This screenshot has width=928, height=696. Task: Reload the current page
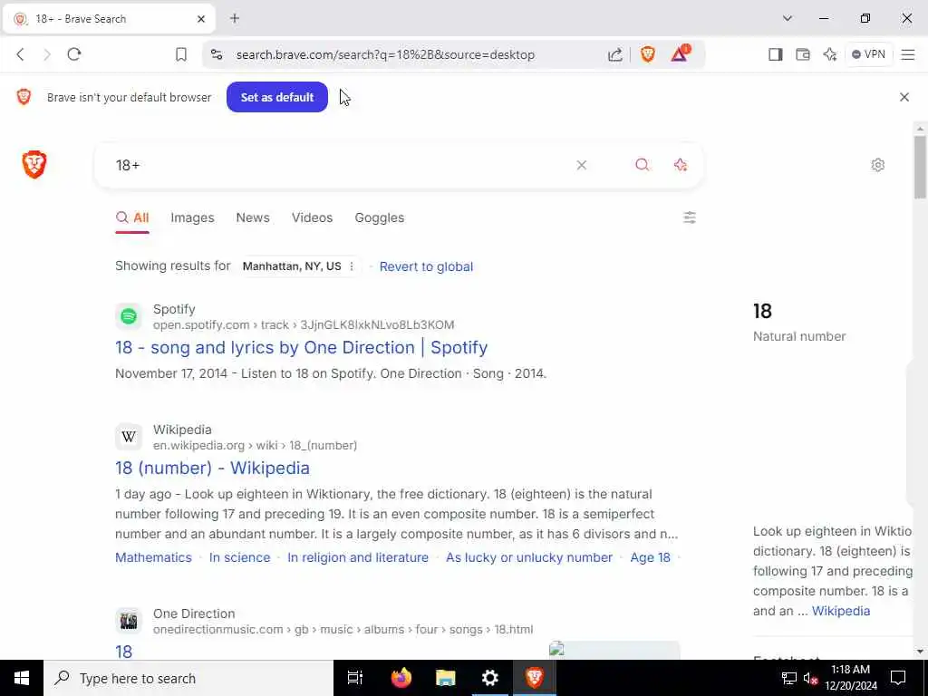tap(74, 54)
